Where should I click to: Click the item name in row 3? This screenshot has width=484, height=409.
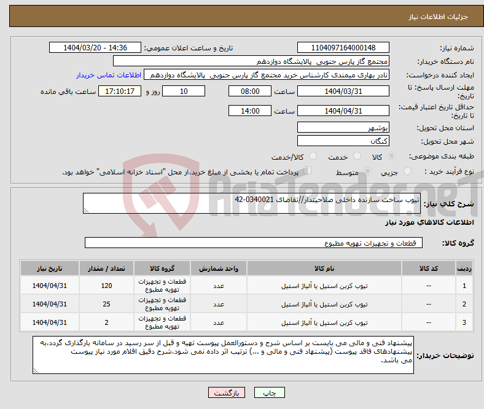pos(324,323)
